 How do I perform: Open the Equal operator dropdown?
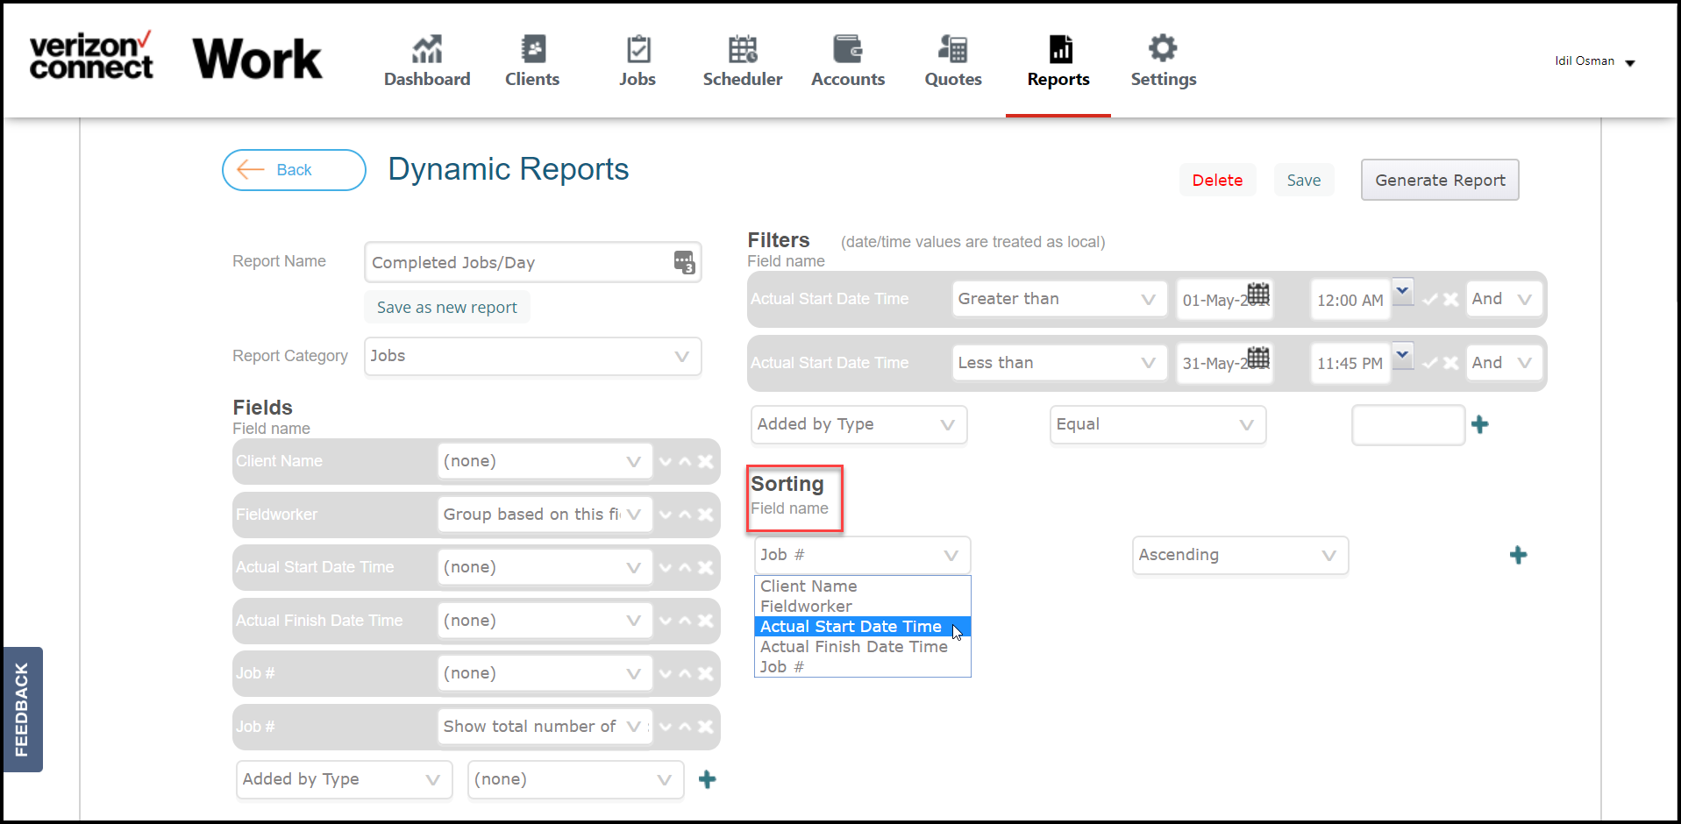point(1158,424)
